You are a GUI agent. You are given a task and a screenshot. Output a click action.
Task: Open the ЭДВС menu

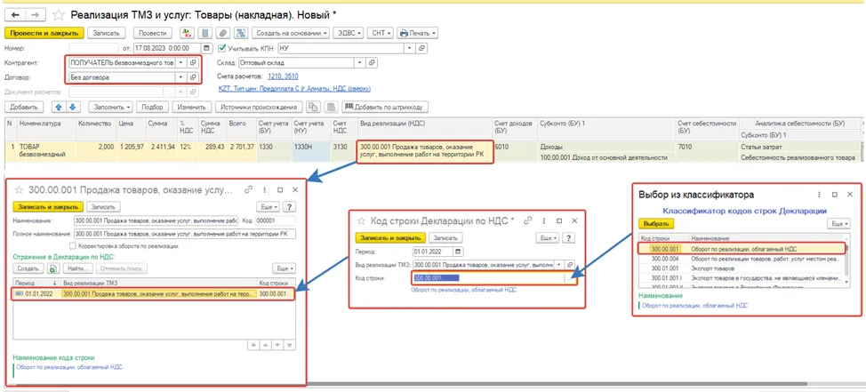(x=349, y=33)
